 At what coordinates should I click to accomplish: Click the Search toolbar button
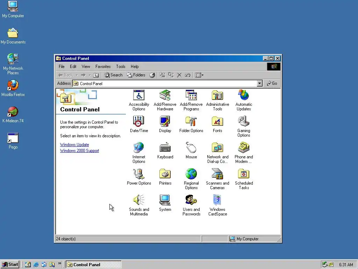pyautogui.click(x=114, y=75)
